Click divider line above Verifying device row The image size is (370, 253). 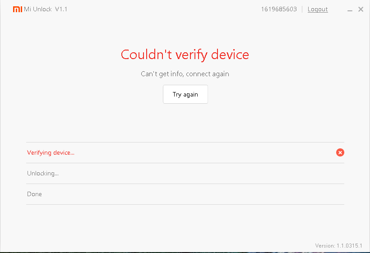tap(185, 143)
